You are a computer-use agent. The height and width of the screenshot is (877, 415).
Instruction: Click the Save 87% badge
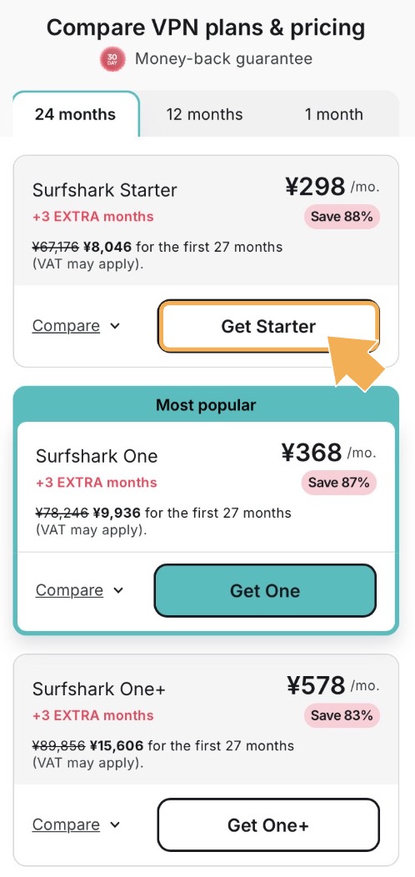pos(338,483)
